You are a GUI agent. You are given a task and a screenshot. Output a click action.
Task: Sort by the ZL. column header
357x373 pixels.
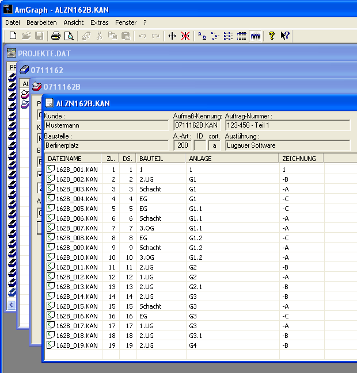(x=110, y=159)
